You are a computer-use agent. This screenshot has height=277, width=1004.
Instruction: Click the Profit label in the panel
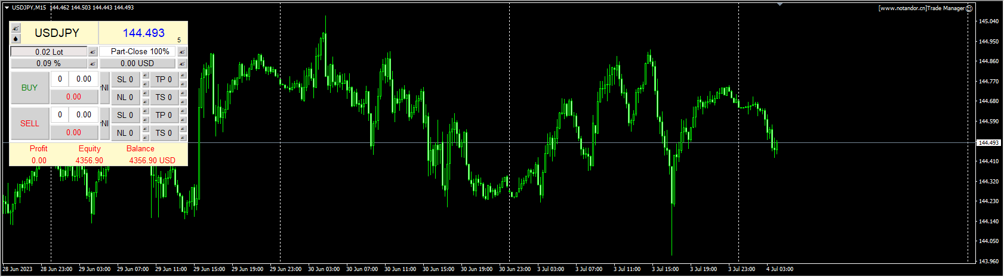click(x=38, y=148)
